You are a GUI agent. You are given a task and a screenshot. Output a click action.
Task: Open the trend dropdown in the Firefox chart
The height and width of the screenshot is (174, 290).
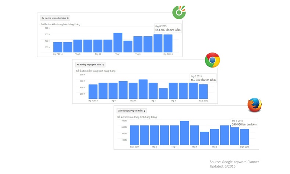[x=132, y=110]
